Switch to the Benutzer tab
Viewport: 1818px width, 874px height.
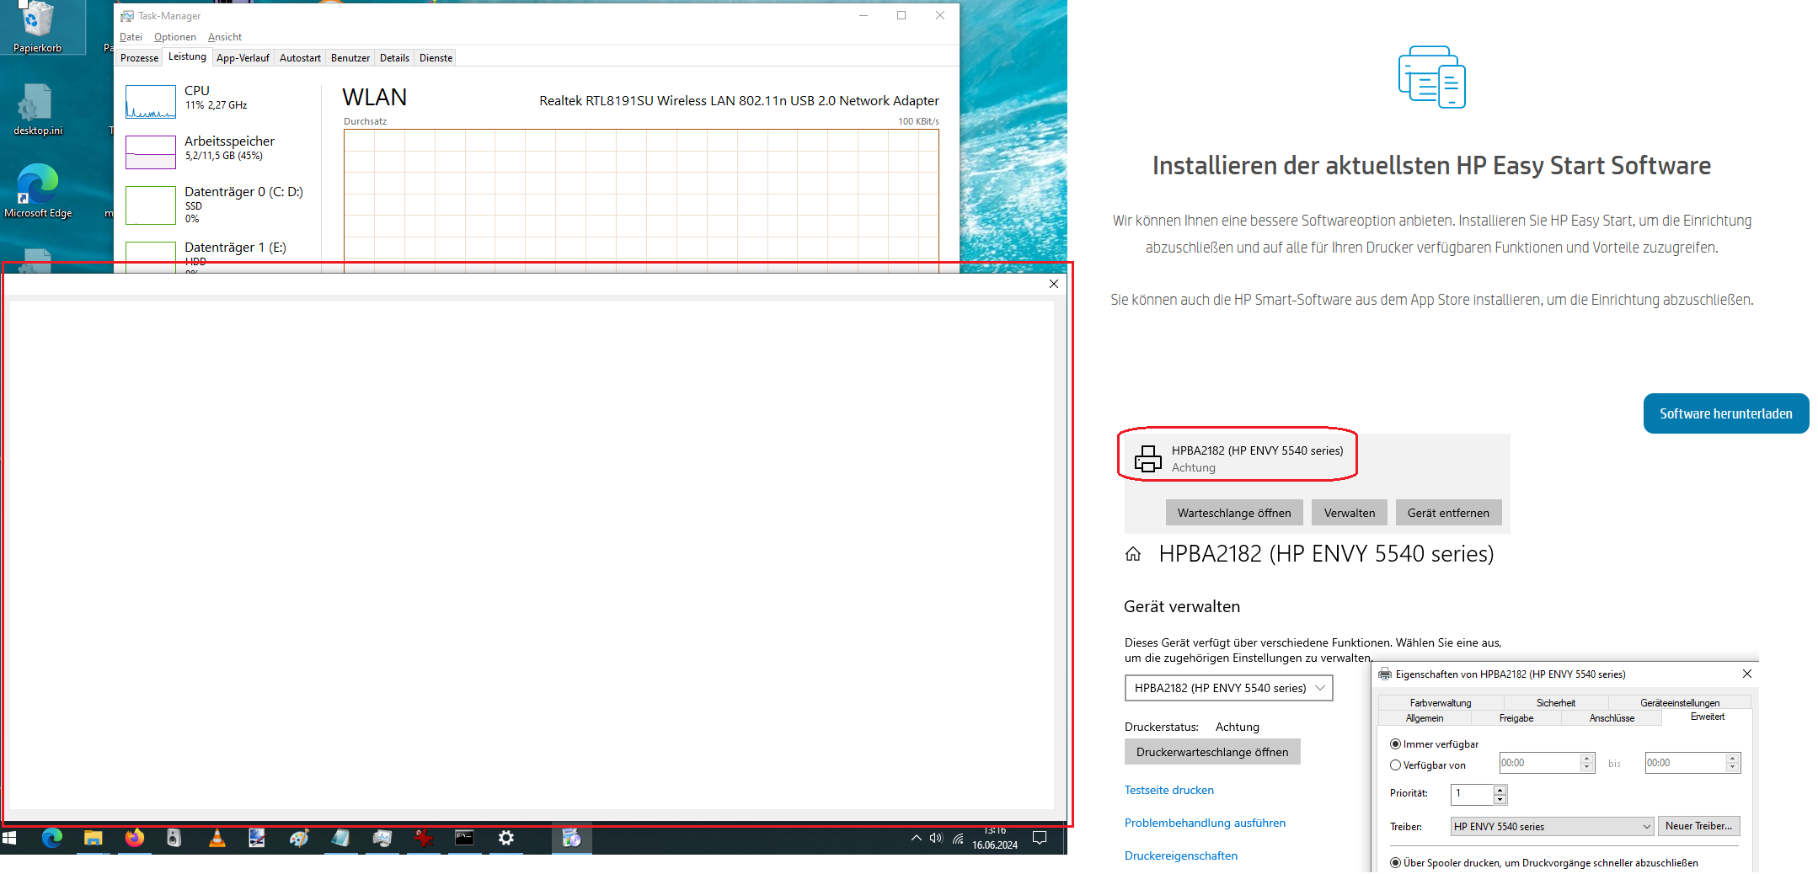(x=350, y=58)
